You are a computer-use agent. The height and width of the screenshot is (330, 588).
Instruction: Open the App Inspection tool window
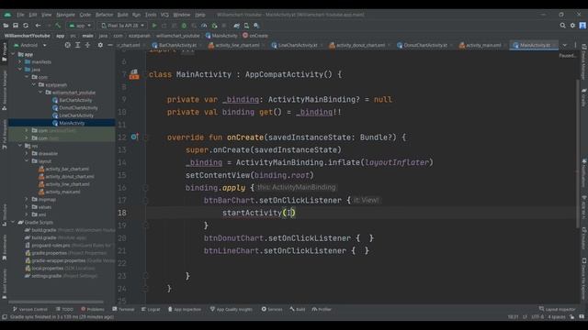click(x=185, y=310)
